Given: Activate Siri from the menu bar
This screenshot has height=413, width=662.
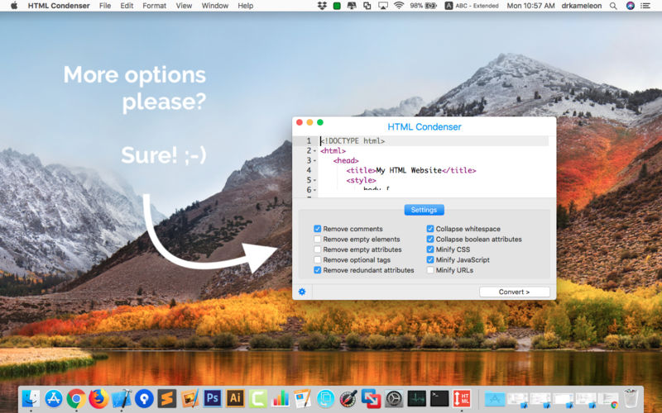Looking at the screenshot, I should [x=631, y=6].
